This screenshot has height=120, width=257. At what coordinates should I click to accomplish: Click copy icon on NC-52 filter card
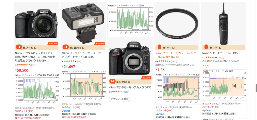point(174,48)
